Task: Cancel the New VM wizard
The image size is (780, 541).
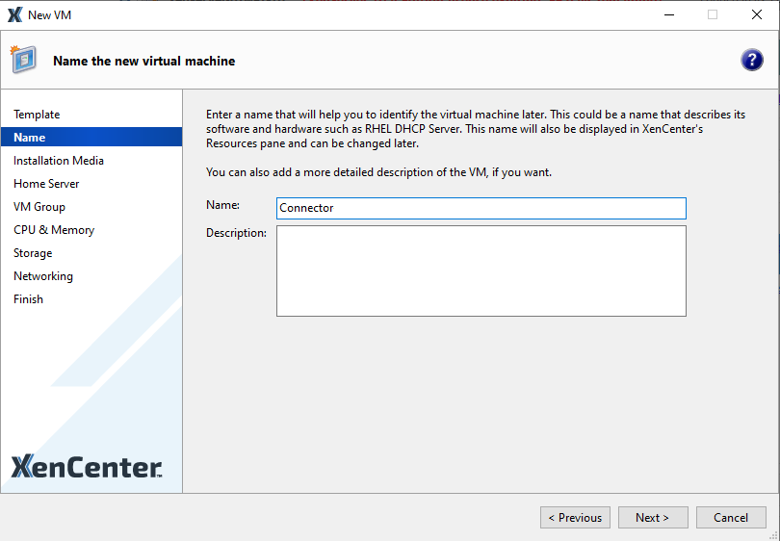Action: pos(731,518)
